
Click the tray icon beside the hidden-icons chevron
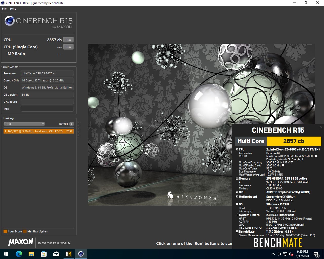279,254
